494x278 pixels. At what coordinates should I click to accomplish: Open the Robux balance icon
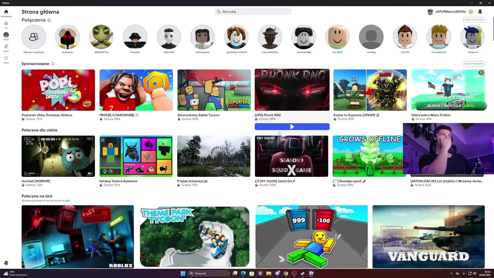(x=471, y=12)
